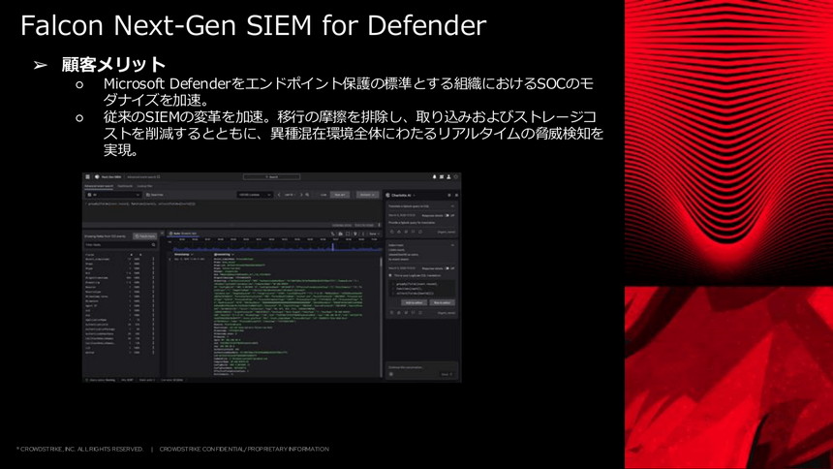Screen dimensions: 833x469
Task: Send the Charlotte AI message
Action: tap(447, 374)
